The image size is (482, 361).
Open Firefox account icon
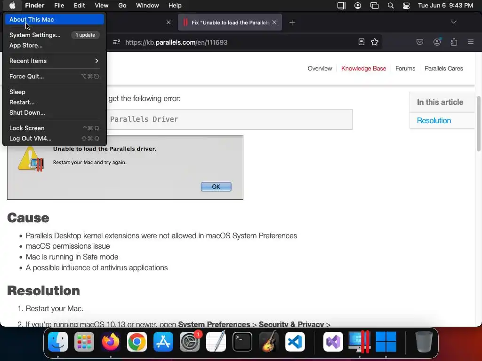(x=437, y=42)
